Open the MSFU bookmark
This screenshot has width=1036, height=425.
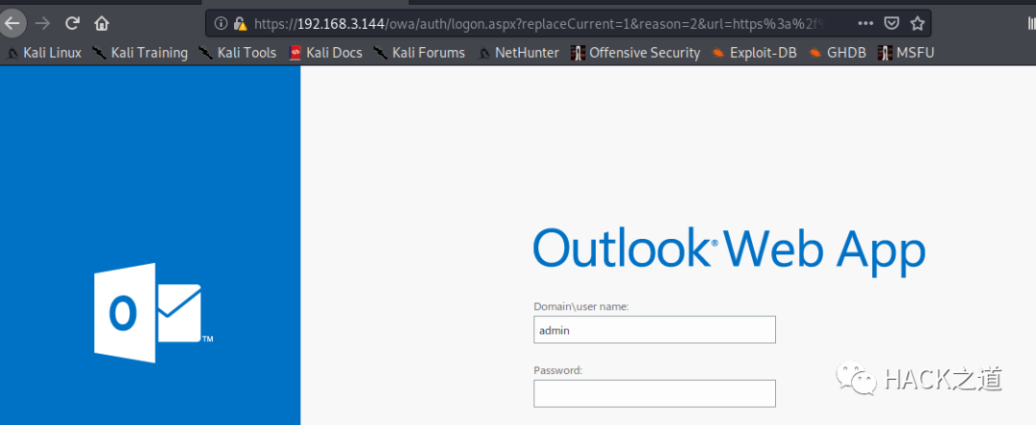coord(906,52)
